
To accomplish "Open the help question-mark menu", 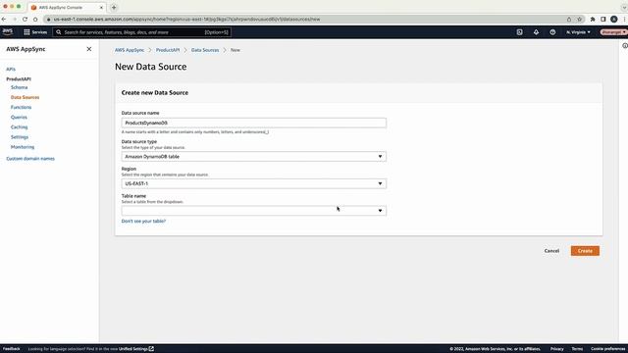I will click(552, 32).
